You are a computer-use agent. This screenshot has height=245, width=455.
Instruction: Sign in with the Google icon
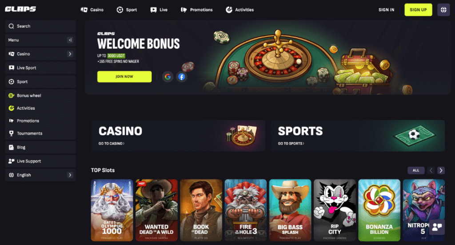[168, 77]
